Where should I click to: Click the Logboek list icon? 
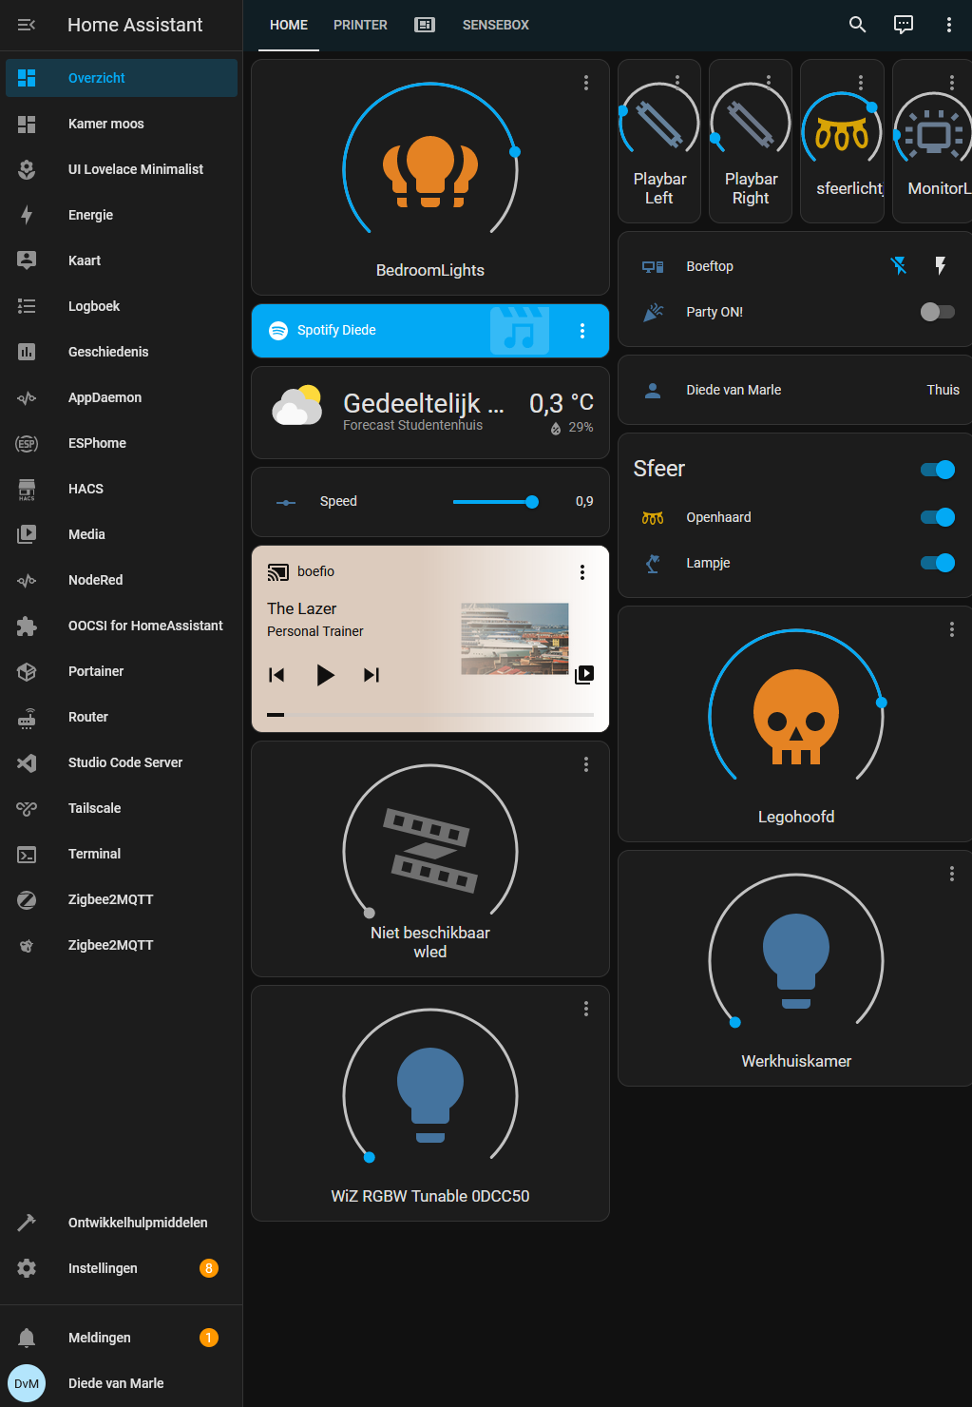click(27, 306)
